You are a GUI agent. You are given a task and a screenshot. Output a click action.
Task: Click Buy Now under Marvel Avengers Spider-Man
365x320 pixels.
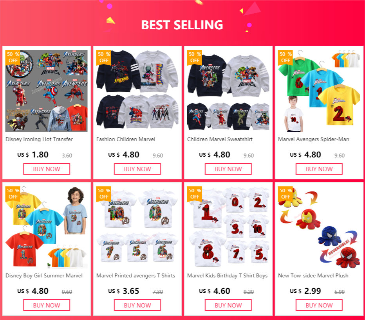tap(319, 169)
